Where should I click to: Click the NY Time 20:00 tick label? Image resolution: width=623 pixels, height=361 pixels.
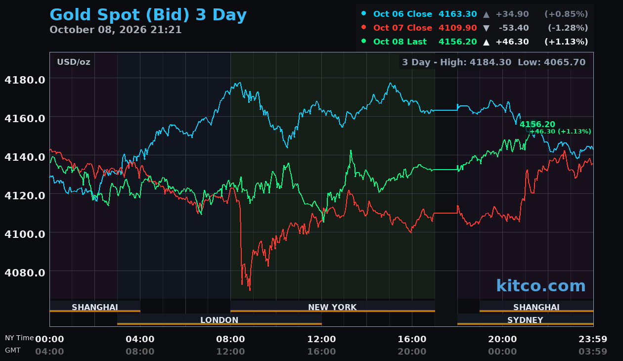(502, 339)
